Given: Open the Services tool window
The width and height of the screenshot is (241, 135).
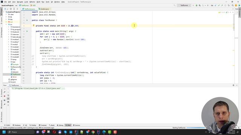Looking at the screenshot, I should click(x=76, y=125).
